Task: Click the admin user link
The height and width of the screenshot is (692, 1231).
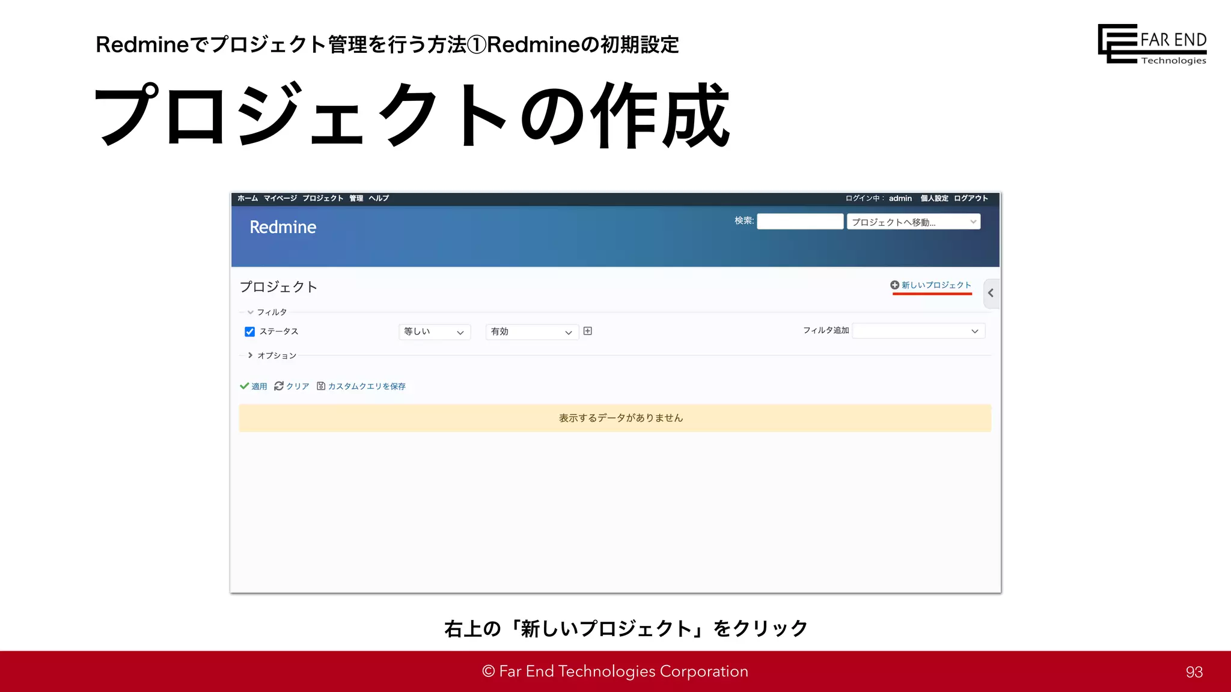Action: (x=900, y=198)
